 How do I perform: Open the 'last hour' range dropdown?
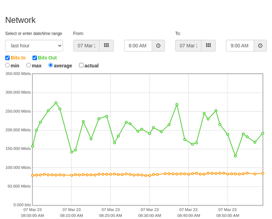click(34, 46)
